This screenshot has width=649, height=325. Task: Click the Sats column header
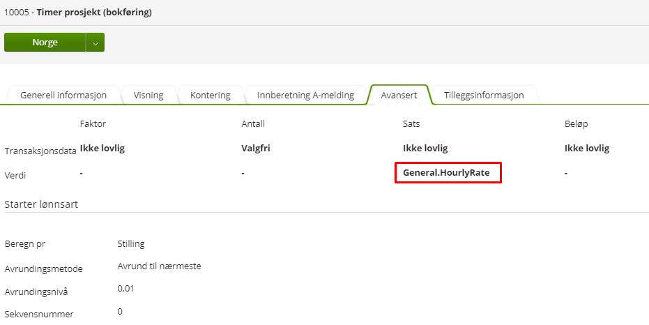(411, 123)
